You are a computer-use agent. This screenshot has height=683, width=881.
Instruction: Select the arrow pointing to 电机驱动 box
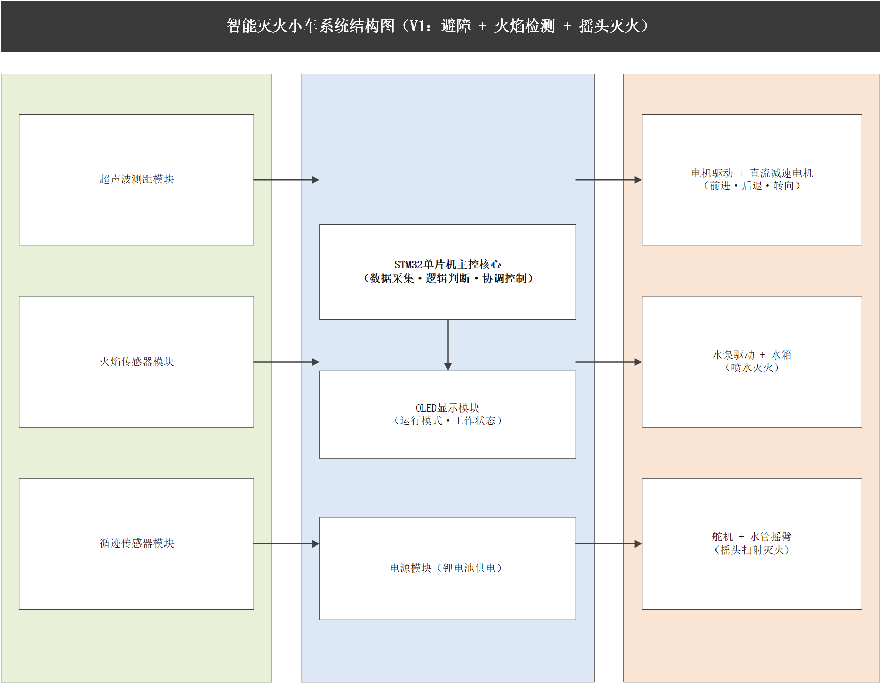coord(609,180)
